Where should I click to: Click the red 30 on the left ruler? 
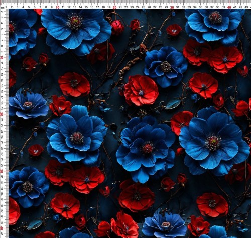click(2, 171)
